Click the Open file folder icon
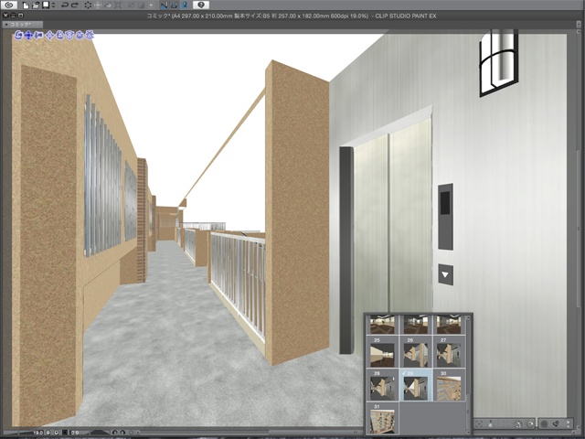This screenshot has width=585, height=439. (36, 5)
